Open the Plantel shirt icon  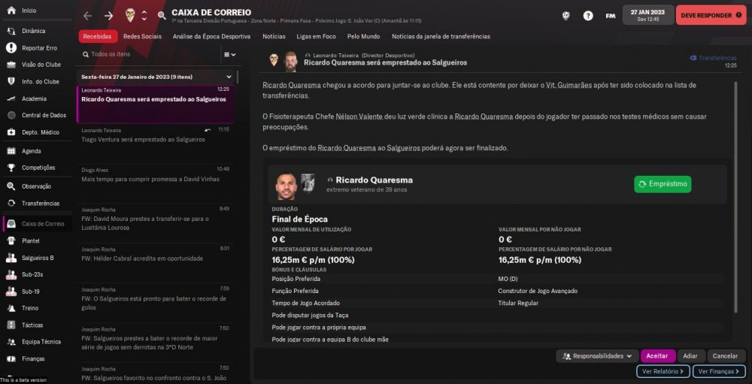tap(11, 240)
